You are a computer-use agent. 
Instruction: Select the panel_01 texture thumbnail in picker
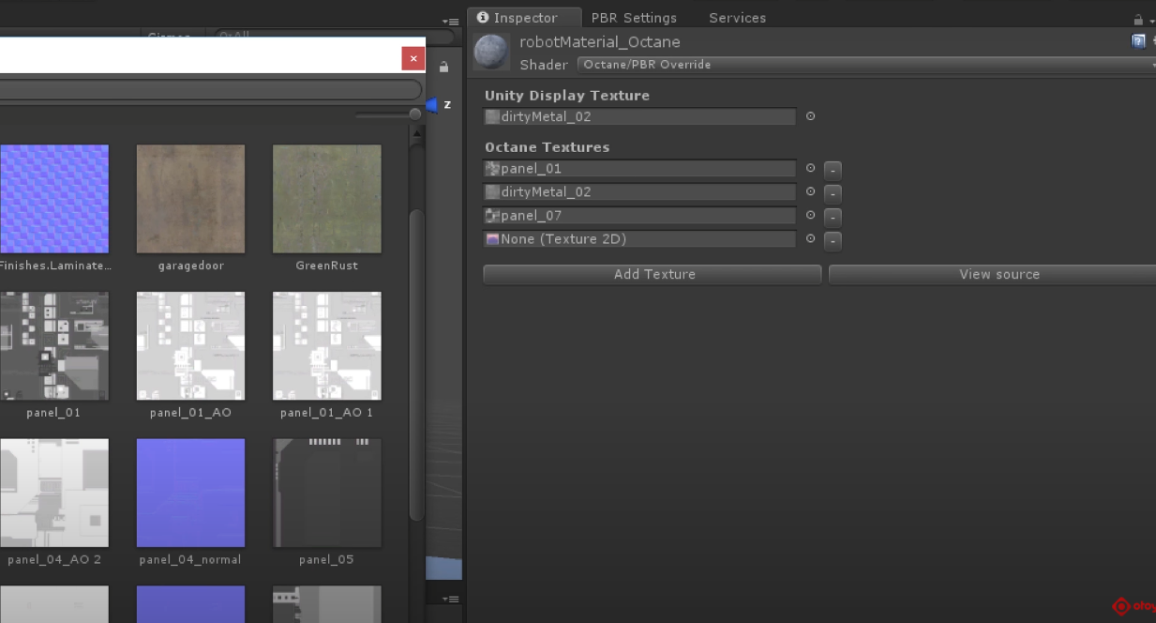(x=54, y=346)
